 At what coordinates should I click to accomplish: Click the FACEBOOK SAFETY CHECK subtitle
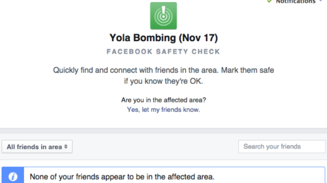click(x=163, y=52)
